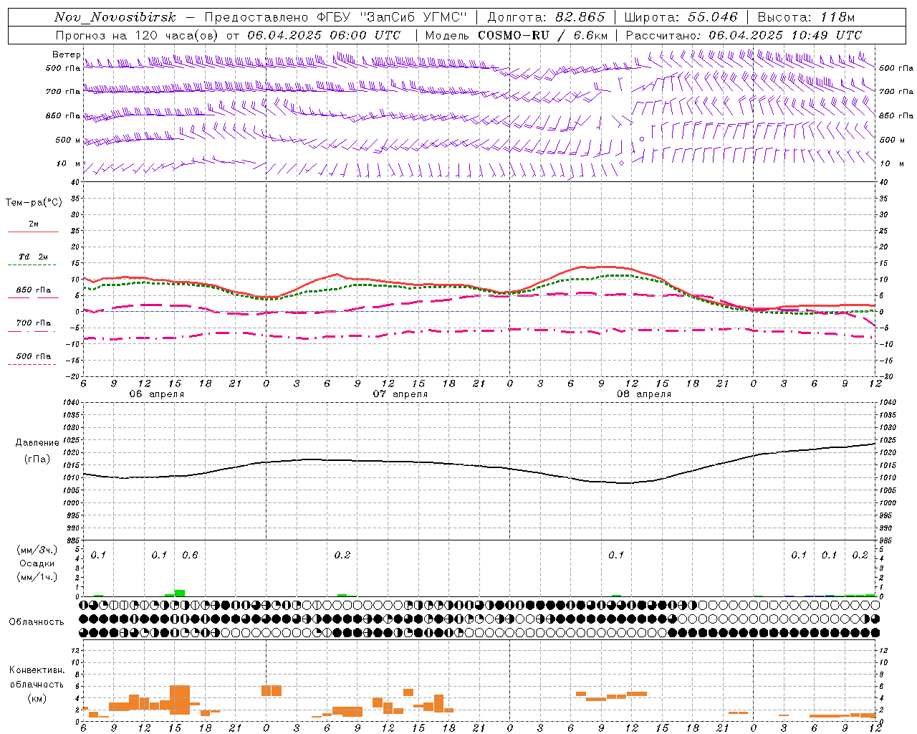917x734 pixels.
Task: Click the Высота: 118м header value
Action: point(806,17)
